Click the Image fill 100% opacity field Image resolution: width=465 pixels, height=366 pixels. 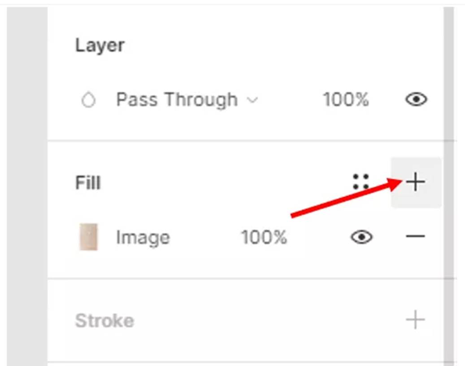pyautogui.click(x=264, y=238)
